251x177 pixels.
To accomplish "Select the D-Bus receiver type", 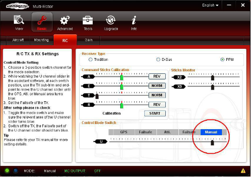I will [158, 59].
